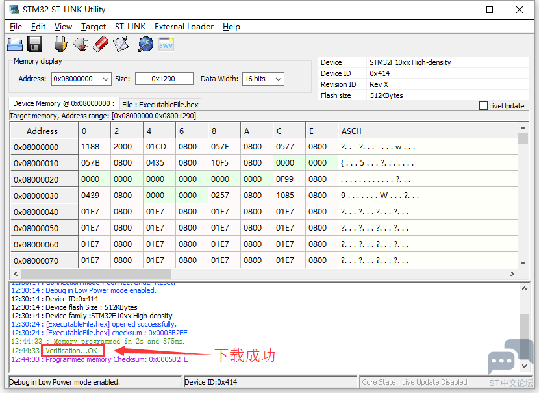Click the memory table horizontal scrollbar thumb

tap(96, 273)
